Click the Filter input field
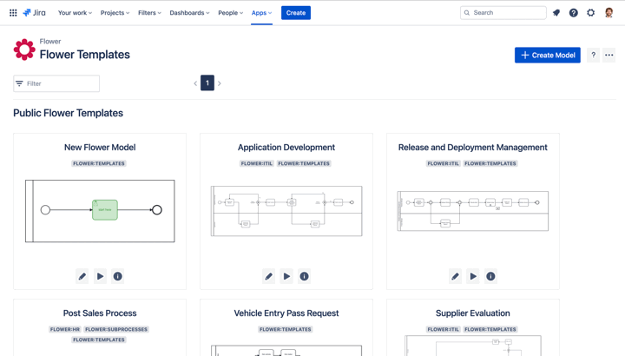This screenshot has height=356, width=625. coord(56,83)
